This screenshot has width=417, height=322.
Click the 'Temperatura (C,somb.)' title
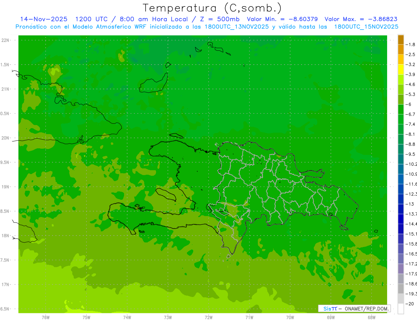212,8
